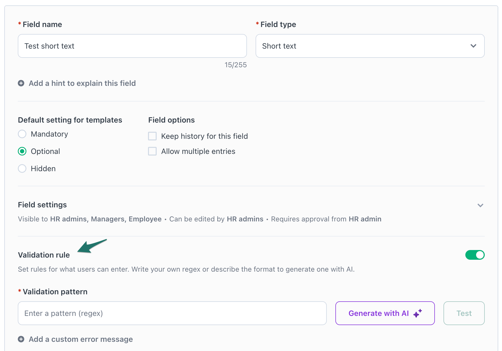The image size is (502, 351).
Task: Focus the Field name text input
Action: click(x=132, y=46)
